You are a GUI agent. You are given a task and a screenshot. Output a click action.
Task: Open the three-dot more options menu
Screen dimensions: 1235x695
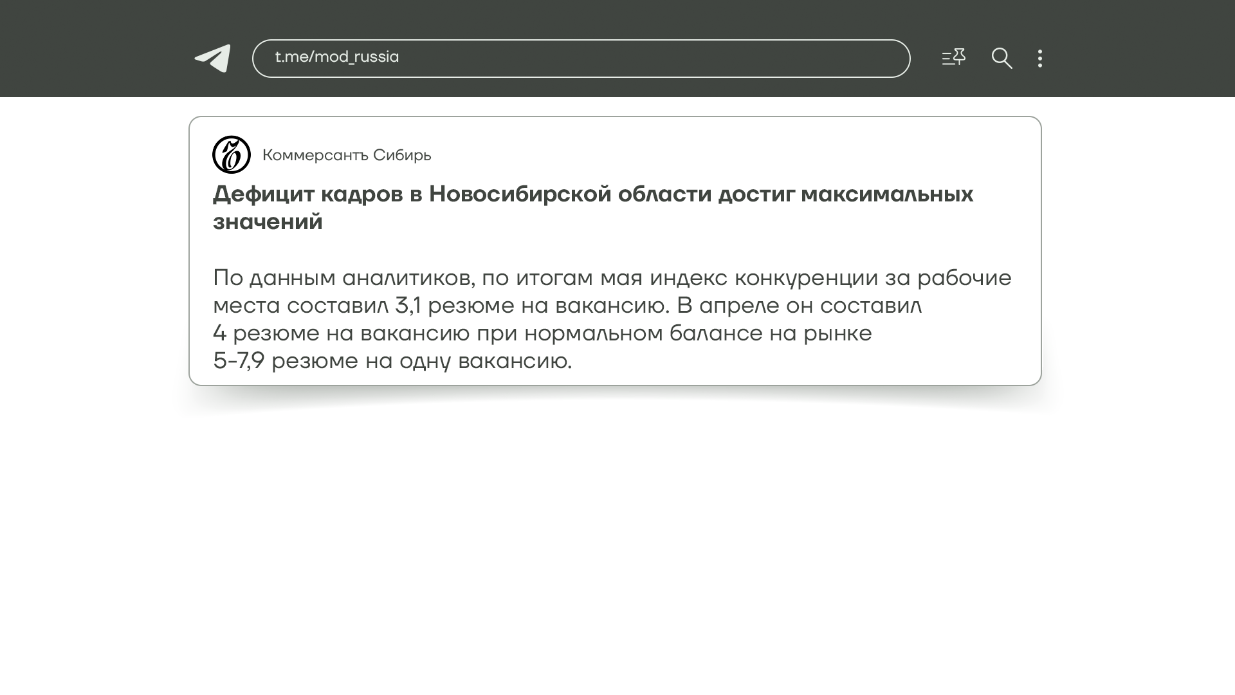tap(1040, 59)
